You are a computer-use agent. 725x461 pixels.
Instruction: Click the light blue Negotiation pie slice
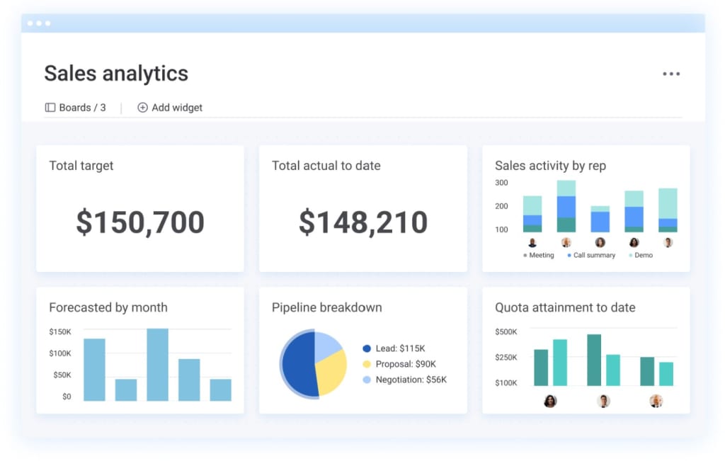[x=326, y=346]
